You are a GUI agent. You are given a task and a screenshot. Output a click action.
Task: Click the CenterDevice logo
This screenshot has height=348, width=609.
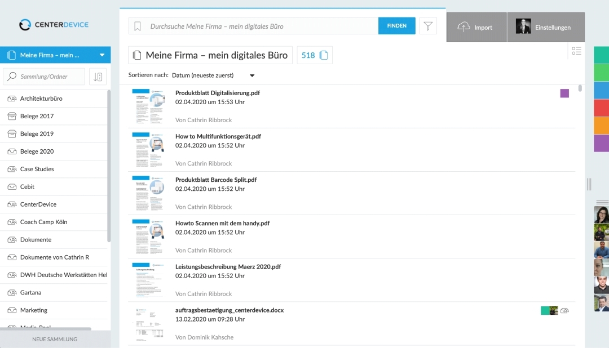pyautogui.click(x=54, y=24)
